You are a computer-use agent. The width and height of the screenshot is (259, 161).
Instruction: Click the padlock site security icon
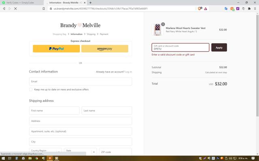click(x=51, y=8)
